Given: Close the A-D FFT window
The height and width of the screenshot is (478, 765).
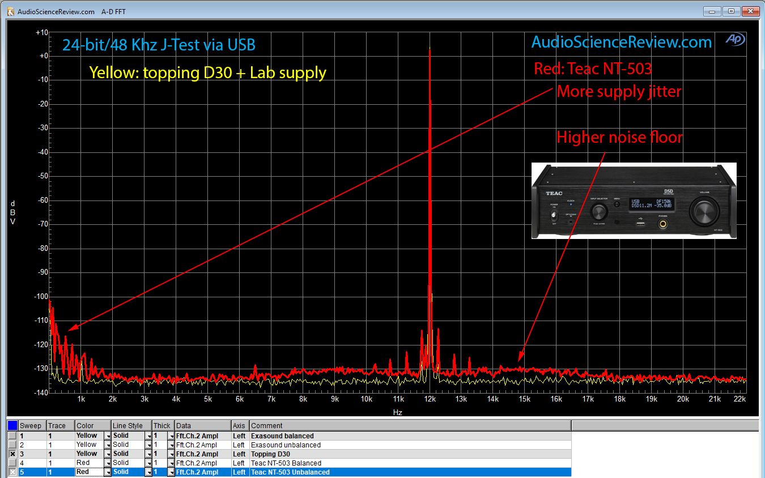Looking at the screenshot, I should (750, 11).
